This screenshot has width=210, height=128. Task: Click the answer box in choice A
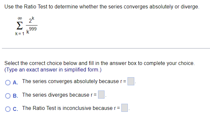pyautogui.click(x=131, y=81)
